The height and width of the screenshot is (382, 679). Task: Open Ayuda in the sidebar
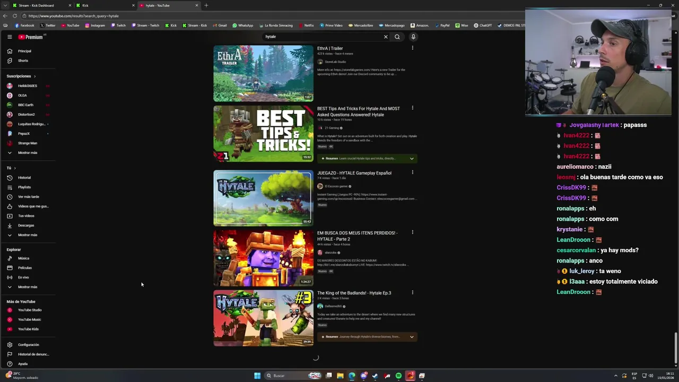click(x=23, y=364)
